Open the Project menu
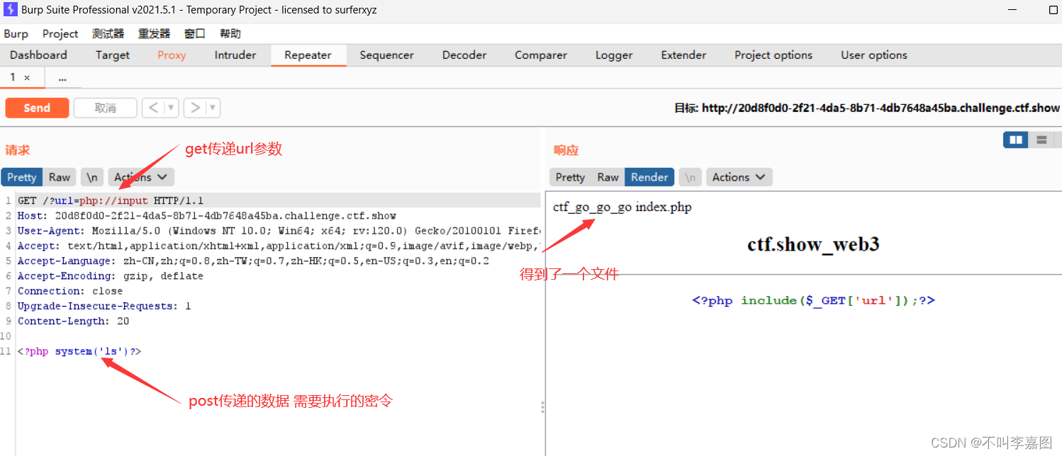1062x456 pixels. coord(60,34)
